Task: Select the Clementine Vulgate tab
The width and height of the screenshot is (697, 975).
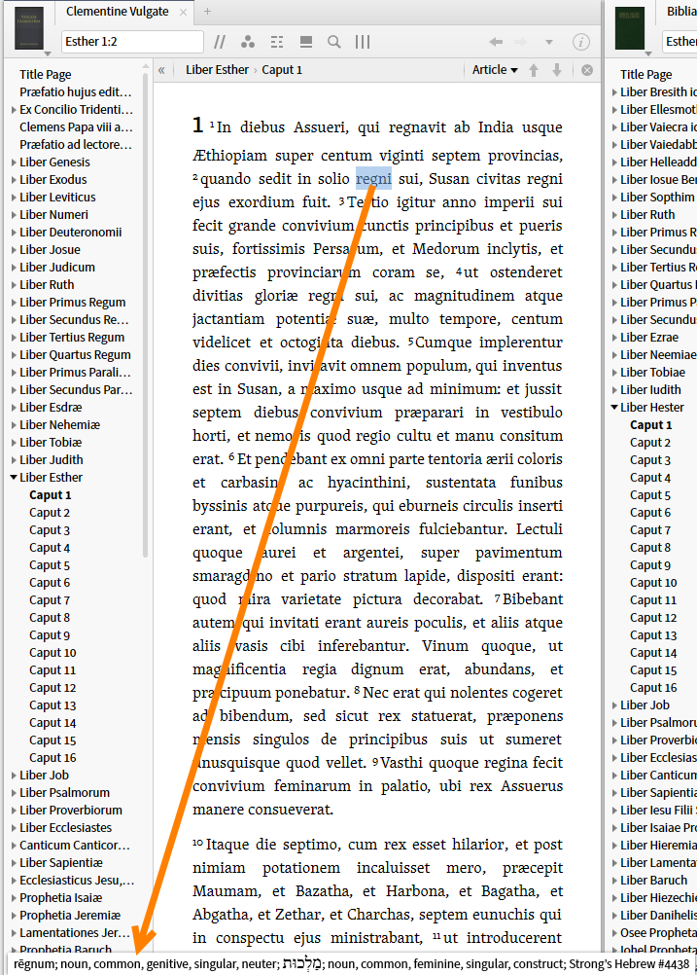Action: click(x=118, y=12)
